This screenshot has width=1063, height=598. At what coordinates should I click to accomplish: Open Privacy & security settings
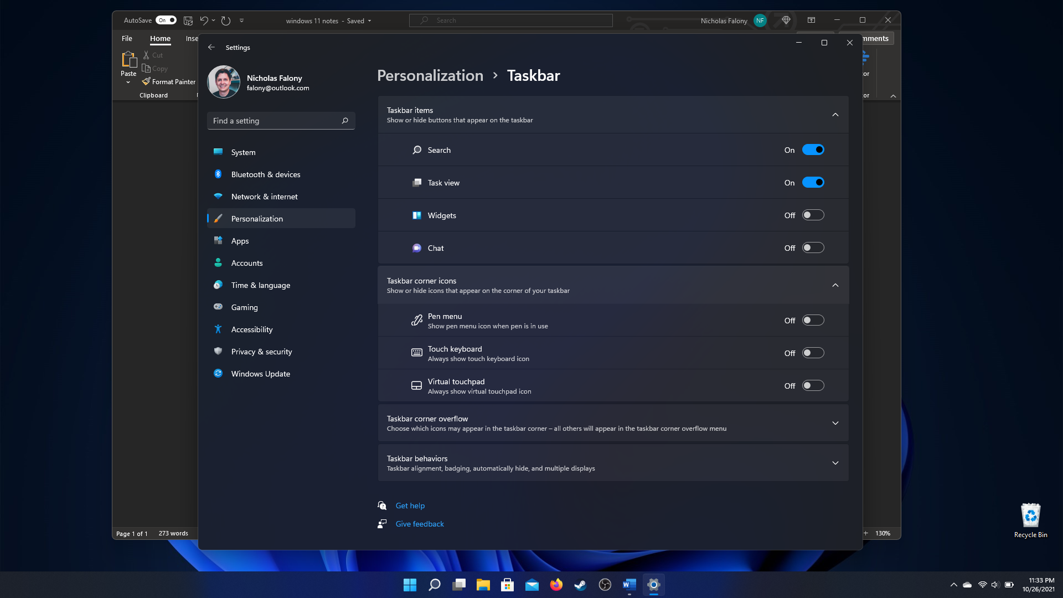(x=281, y=352)
